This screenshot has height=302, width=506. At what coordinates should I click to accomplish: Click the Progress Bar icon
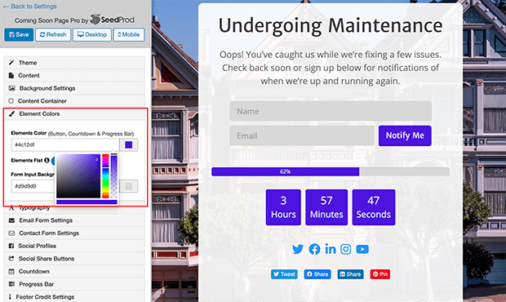coord(11,284)
